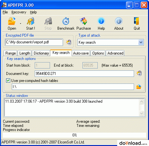Open the About info icon

[119, 21]
